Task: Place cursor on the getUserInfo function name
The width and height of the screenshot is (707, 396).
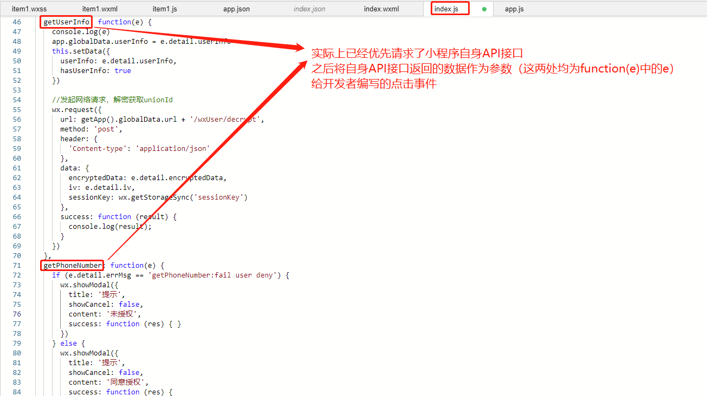Action: coord(66,22)
